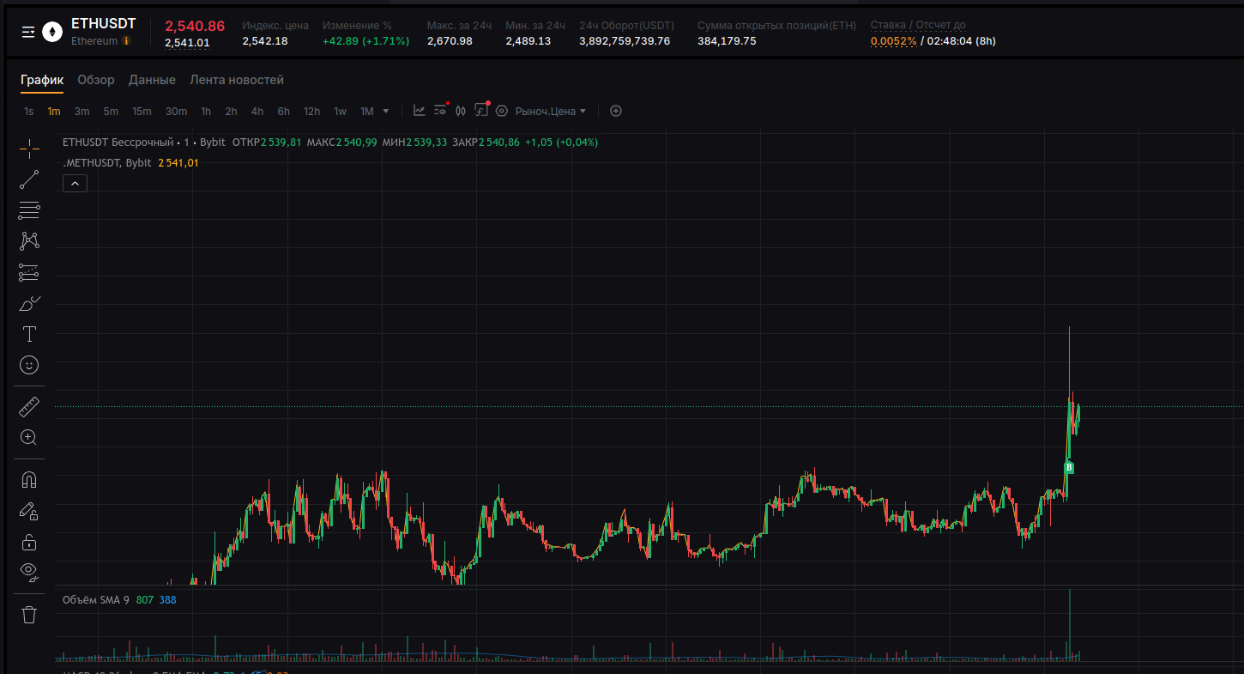Open the menu next to ETHUSDT
Screen dimensions: 1244x674
click(x=28, y=32)
